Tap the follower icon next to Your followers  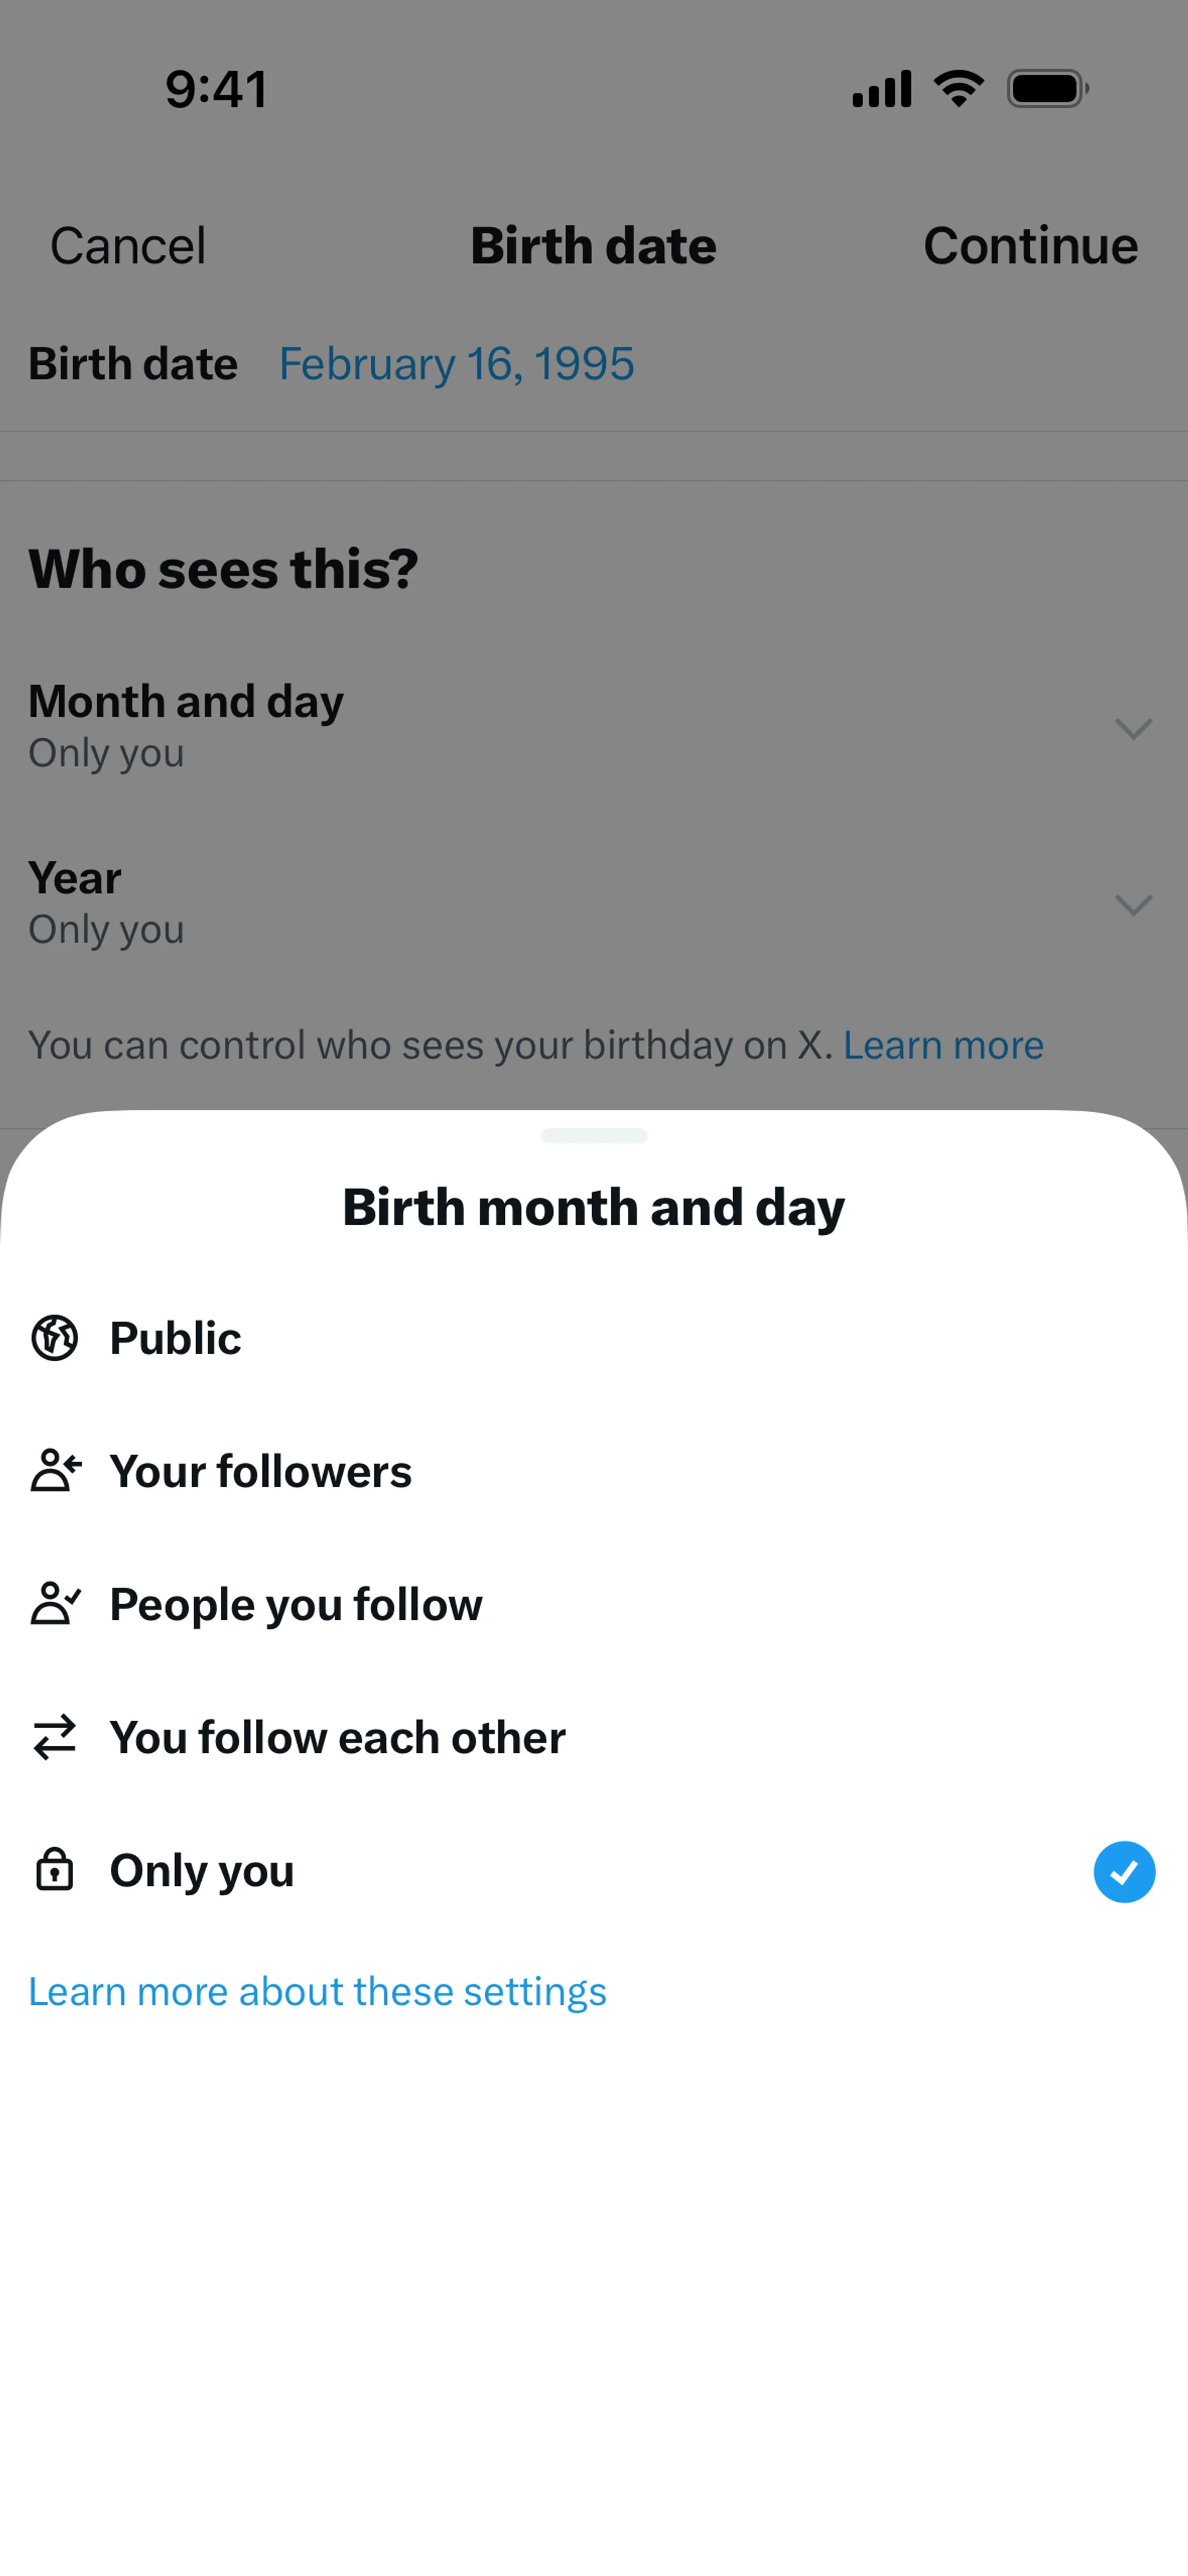tap(56, 1471)
